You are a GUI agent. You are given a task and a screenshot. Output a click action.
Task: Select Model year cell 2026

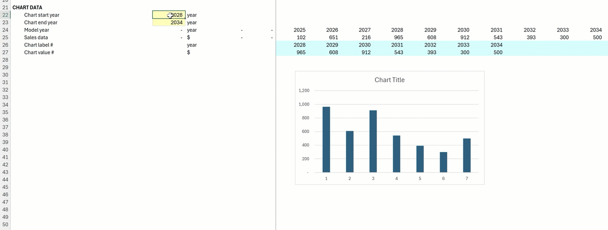tap(332, 30)
